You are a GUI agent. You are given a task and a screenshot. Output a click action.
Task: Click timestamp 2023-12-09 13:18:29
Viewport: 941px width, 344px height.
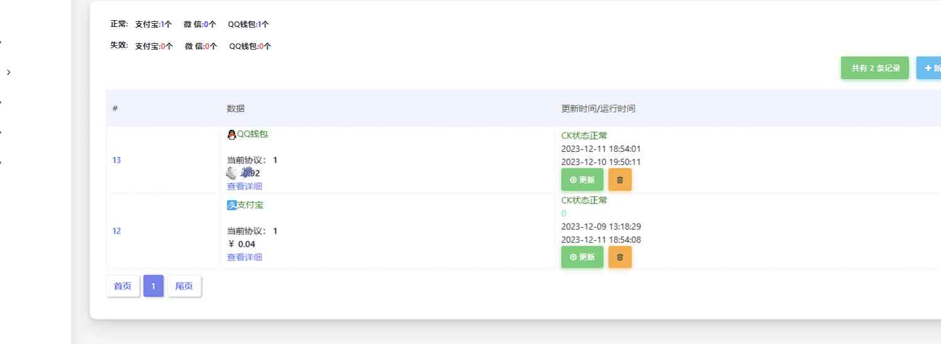601,227
